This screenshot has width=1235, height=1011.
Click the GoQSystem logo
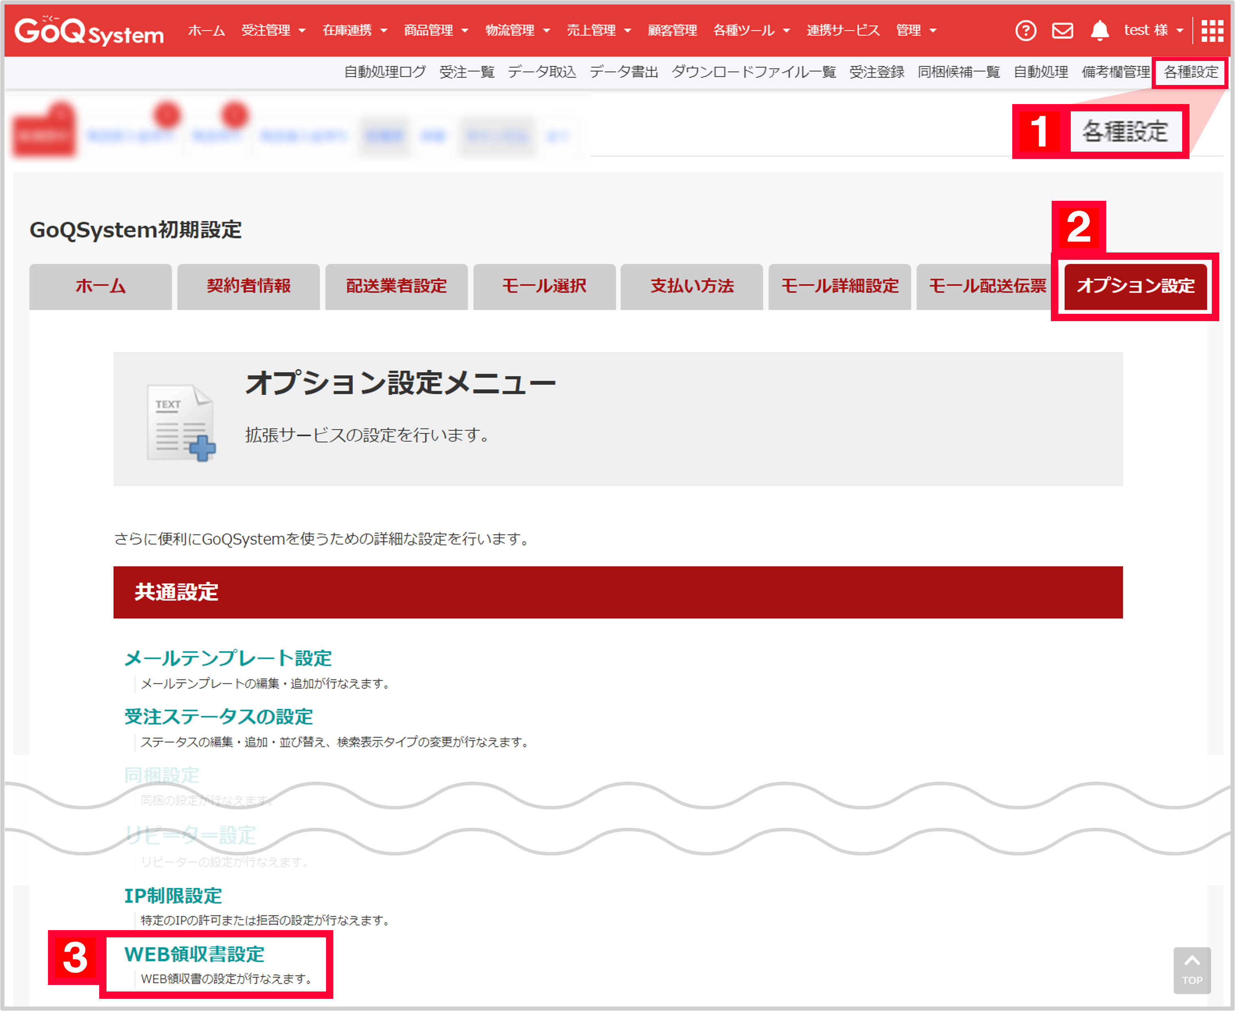point(89,31)
